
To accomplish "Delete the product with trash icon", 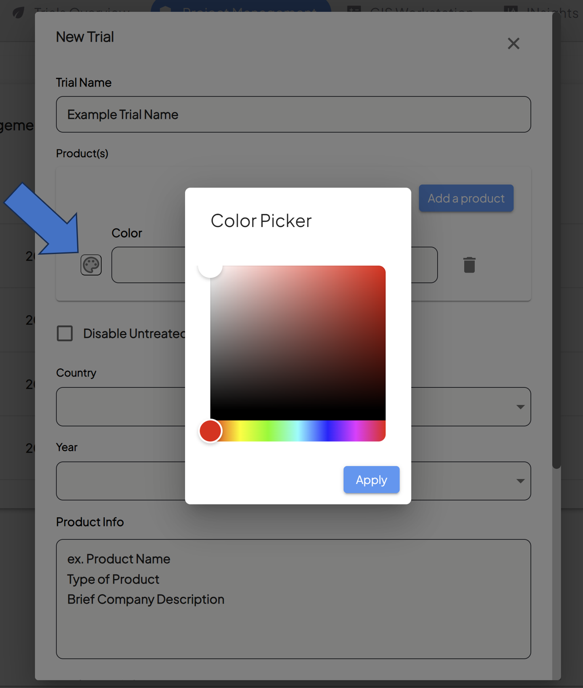I will [469, 265].
